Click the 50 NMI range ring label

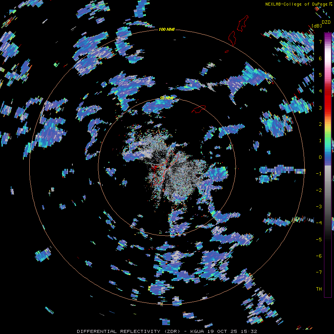167,98
